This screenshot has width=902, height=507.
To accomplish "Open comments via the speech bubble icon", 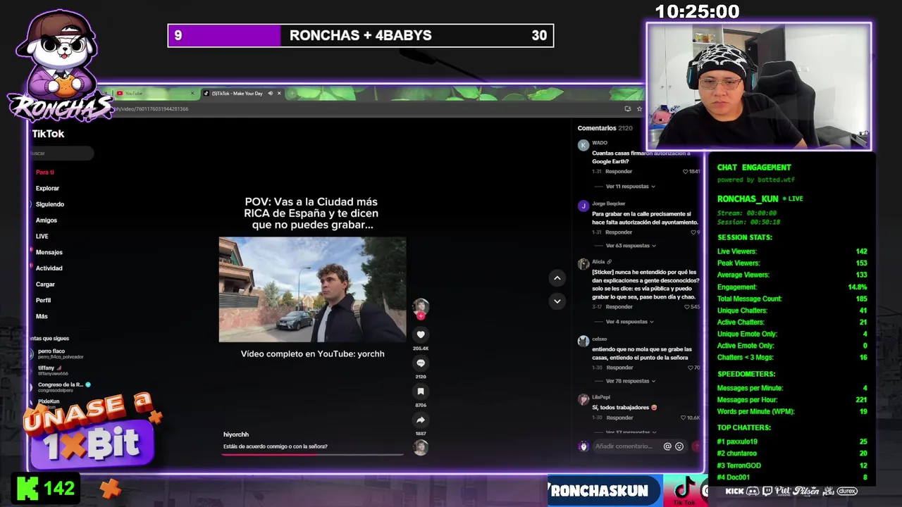I will [421, 363].
